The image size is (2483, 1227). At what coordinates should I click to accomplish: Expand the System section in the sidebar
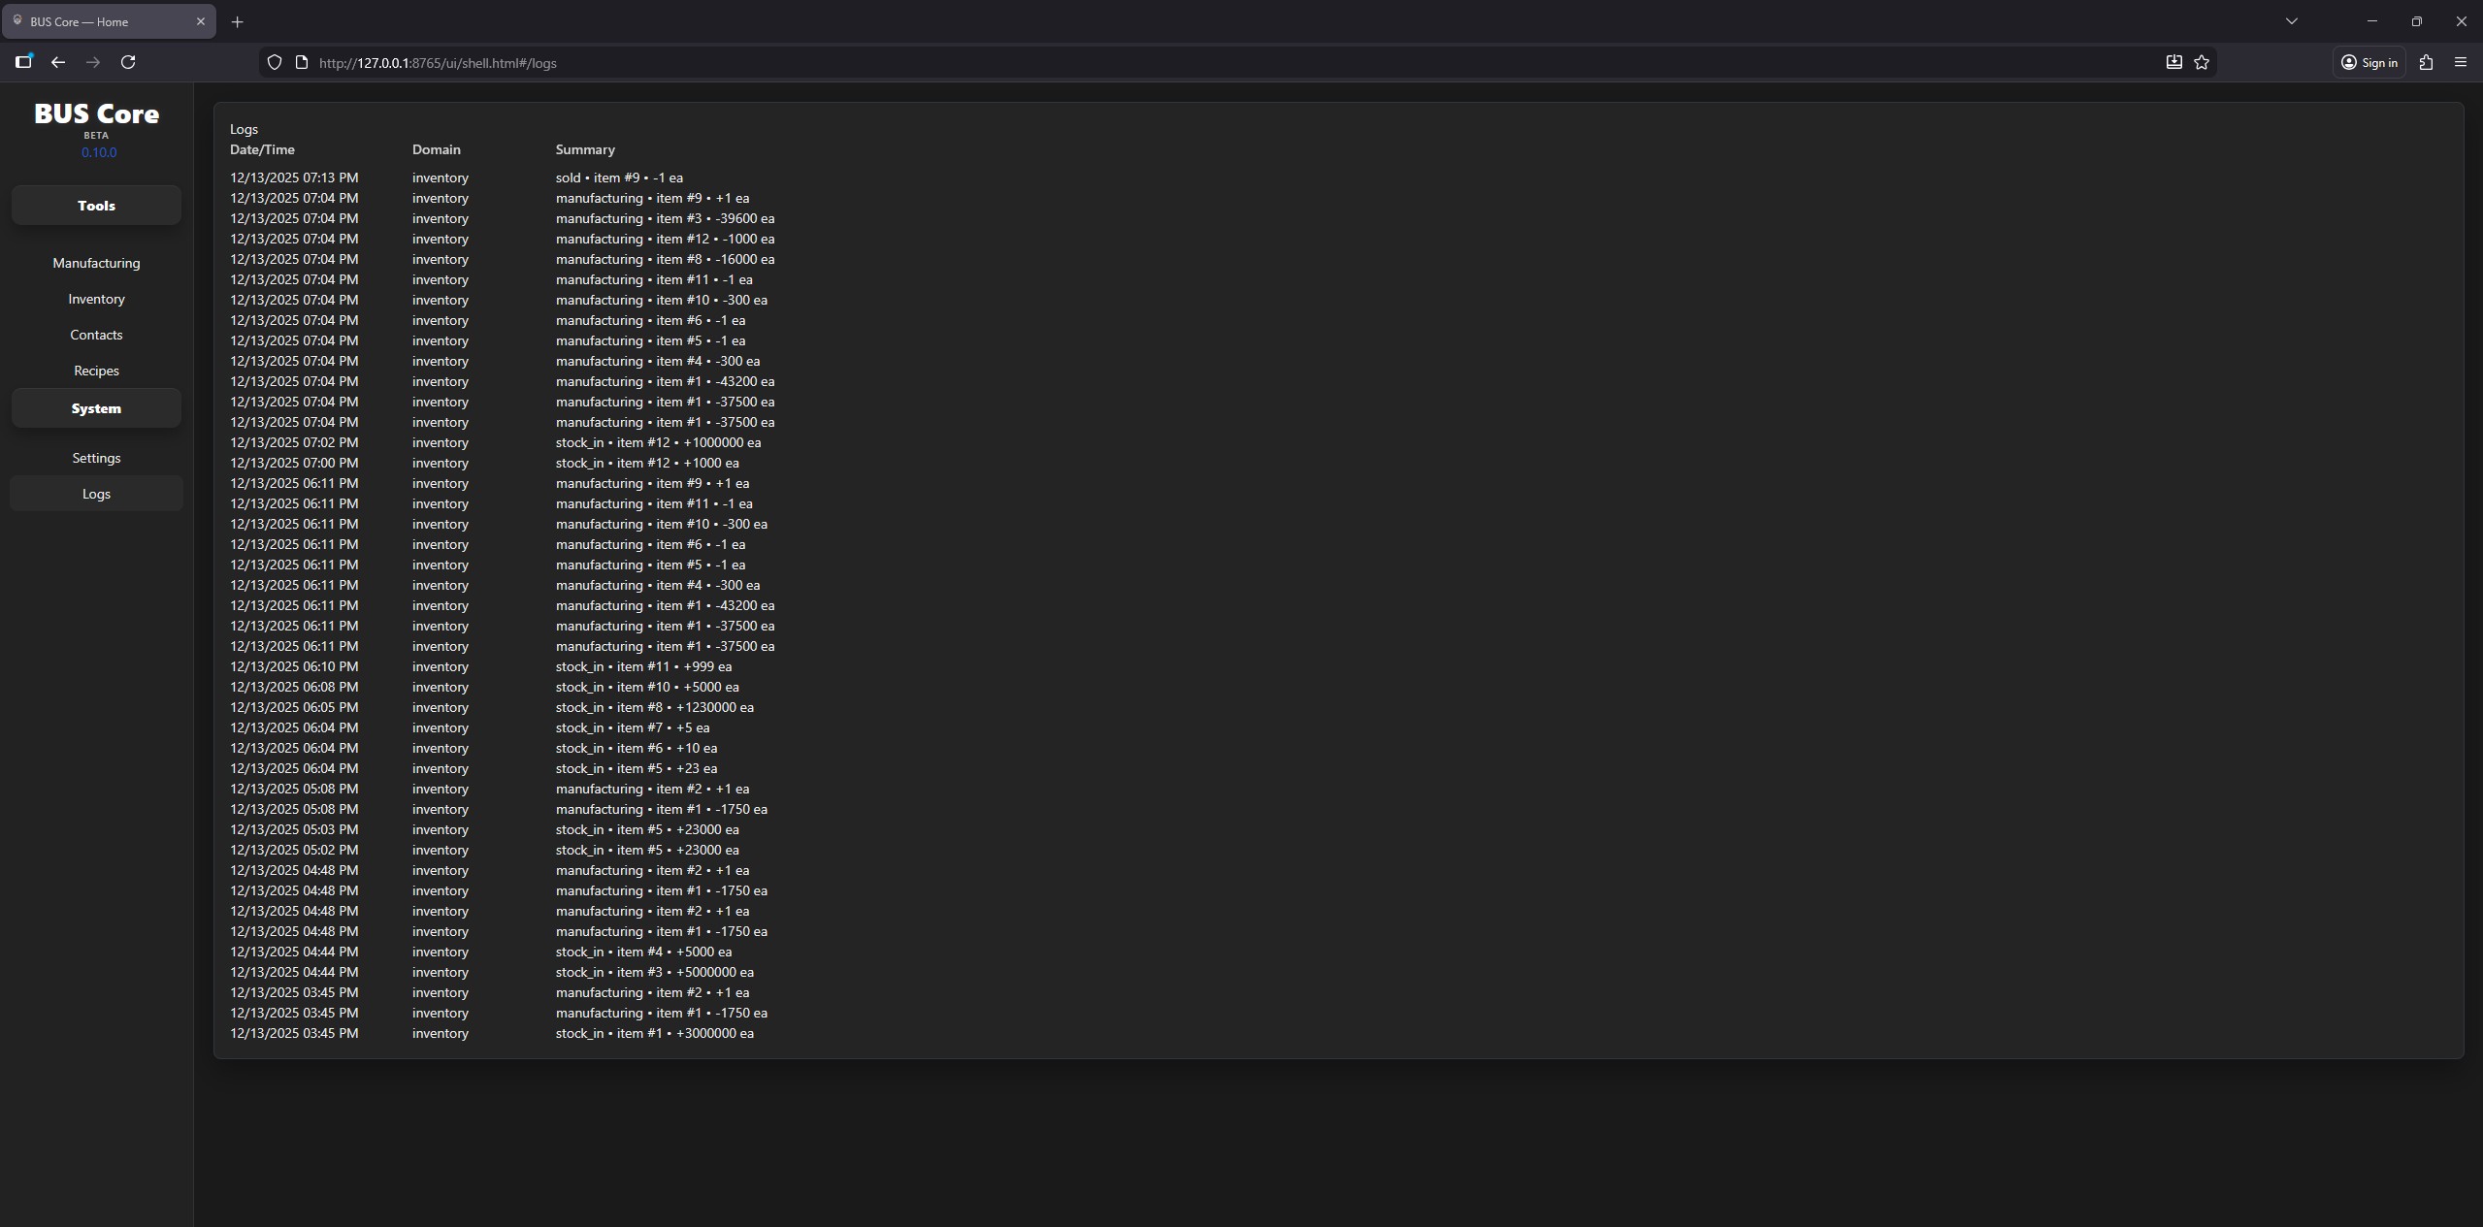pos(96,407)
